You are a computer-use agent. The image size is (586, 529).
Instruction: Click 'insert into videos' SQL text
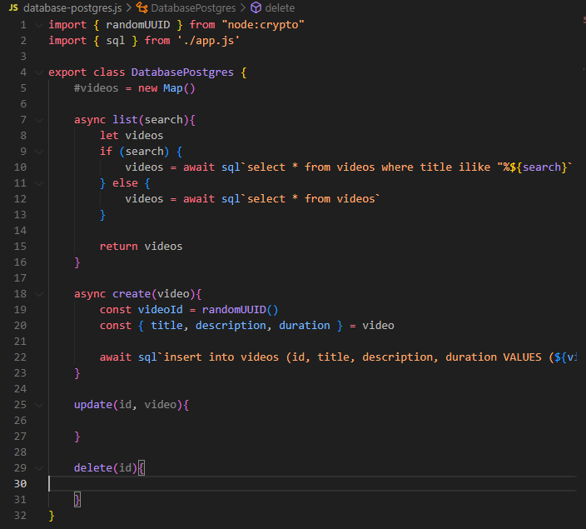tap(221, 357)
